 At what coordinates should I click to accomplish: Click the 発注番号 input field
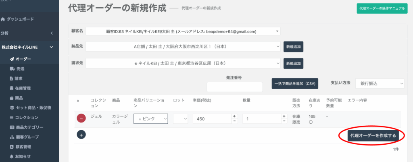pyautogui.click(x=234, y=87)
